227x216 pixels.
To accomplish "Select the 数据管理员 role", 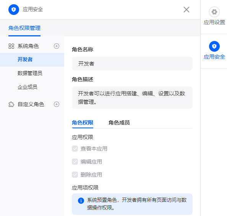I will [x=32, y=73].
